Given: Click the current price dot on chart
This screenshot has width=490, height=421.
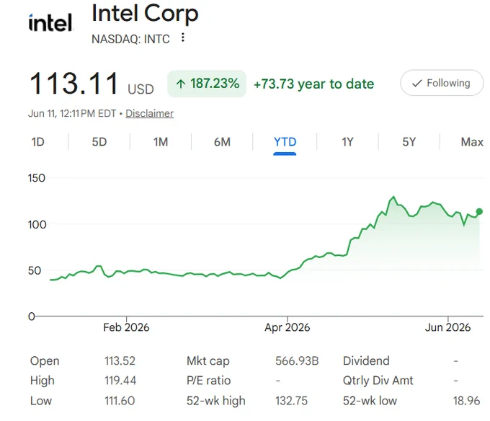Looking at the screenshot, I should tap(479, 212).
